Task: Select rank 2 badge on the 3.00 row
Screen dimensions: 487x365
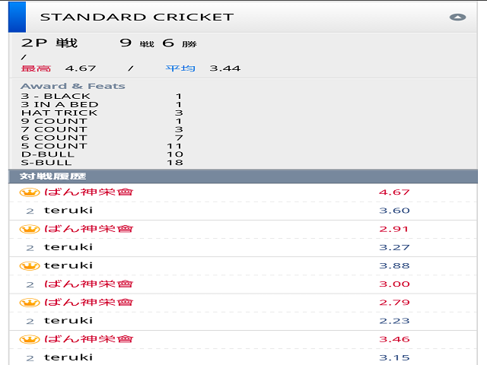Action: (x=30, y=284)
